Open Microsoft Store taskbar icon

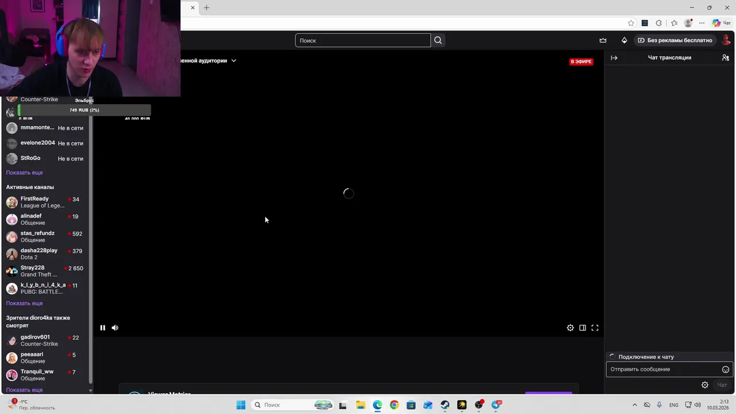pyautogui.click(x=411, y=405)
